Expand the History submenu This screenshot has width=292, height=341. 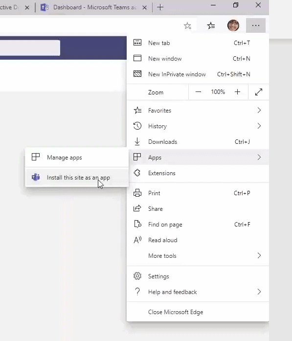tap(198, 126)
